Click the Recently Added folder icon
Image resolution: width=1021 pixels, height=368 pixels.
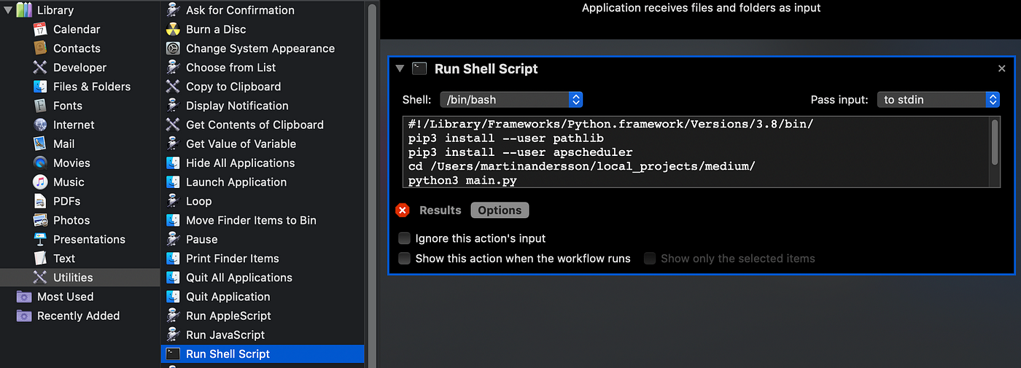click(24, 316)
